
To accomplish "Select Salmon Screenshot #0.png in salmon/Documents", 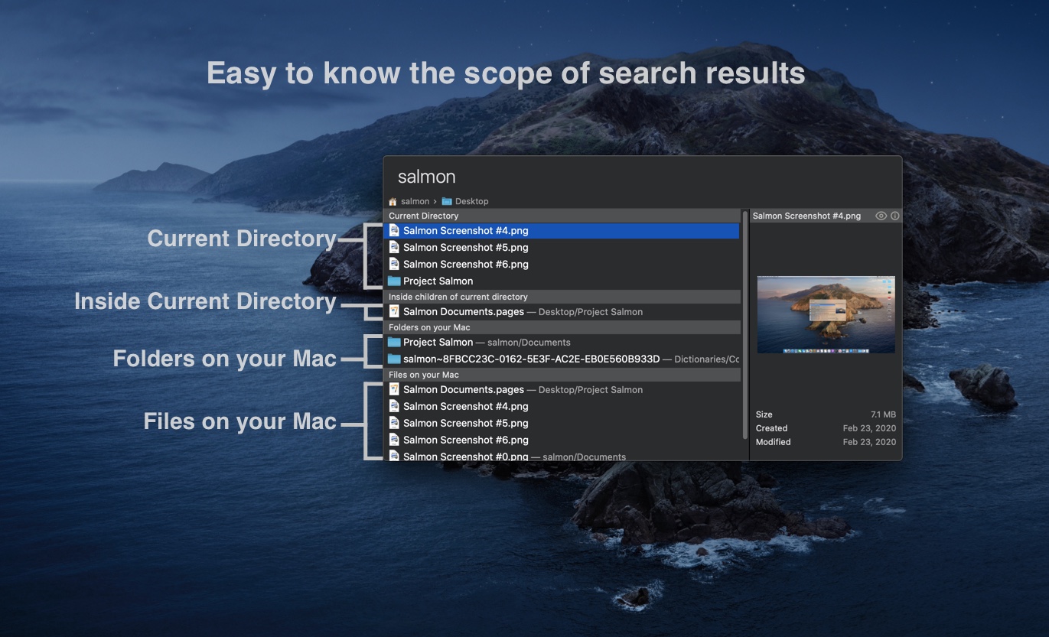I will pyautogui.click(x=465, y=457).
